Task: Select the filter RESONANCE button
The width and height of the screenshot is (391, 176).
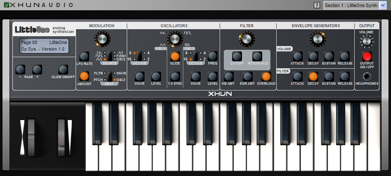Action: (257, 56)
